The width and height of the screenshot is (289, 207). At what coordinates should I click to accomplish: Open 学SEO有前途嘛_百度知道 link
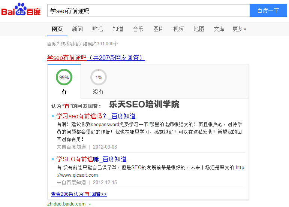[x=91, y=159]
